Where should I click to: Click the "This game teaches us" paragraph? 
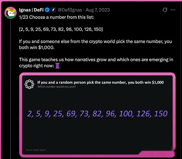(x=96, y=62)
